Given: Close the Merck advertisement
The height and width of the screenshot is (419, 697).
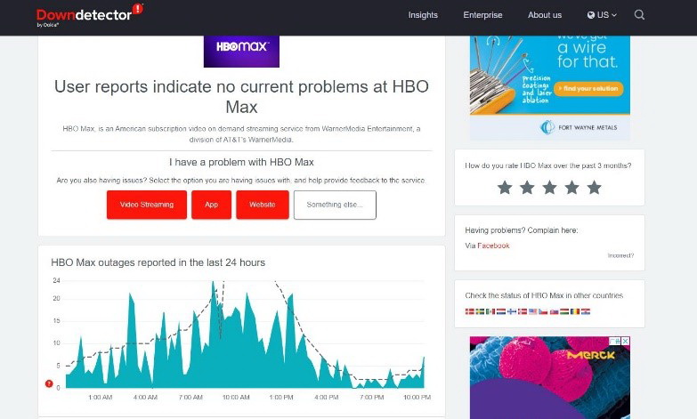Looking at the screenshot, I should (x=625, y=341).
